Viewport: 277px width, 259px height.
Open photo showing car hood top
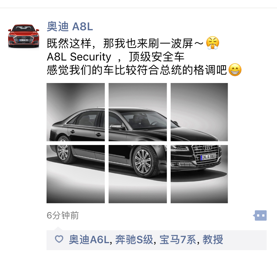pyautogui.click(x=199, y=112)
